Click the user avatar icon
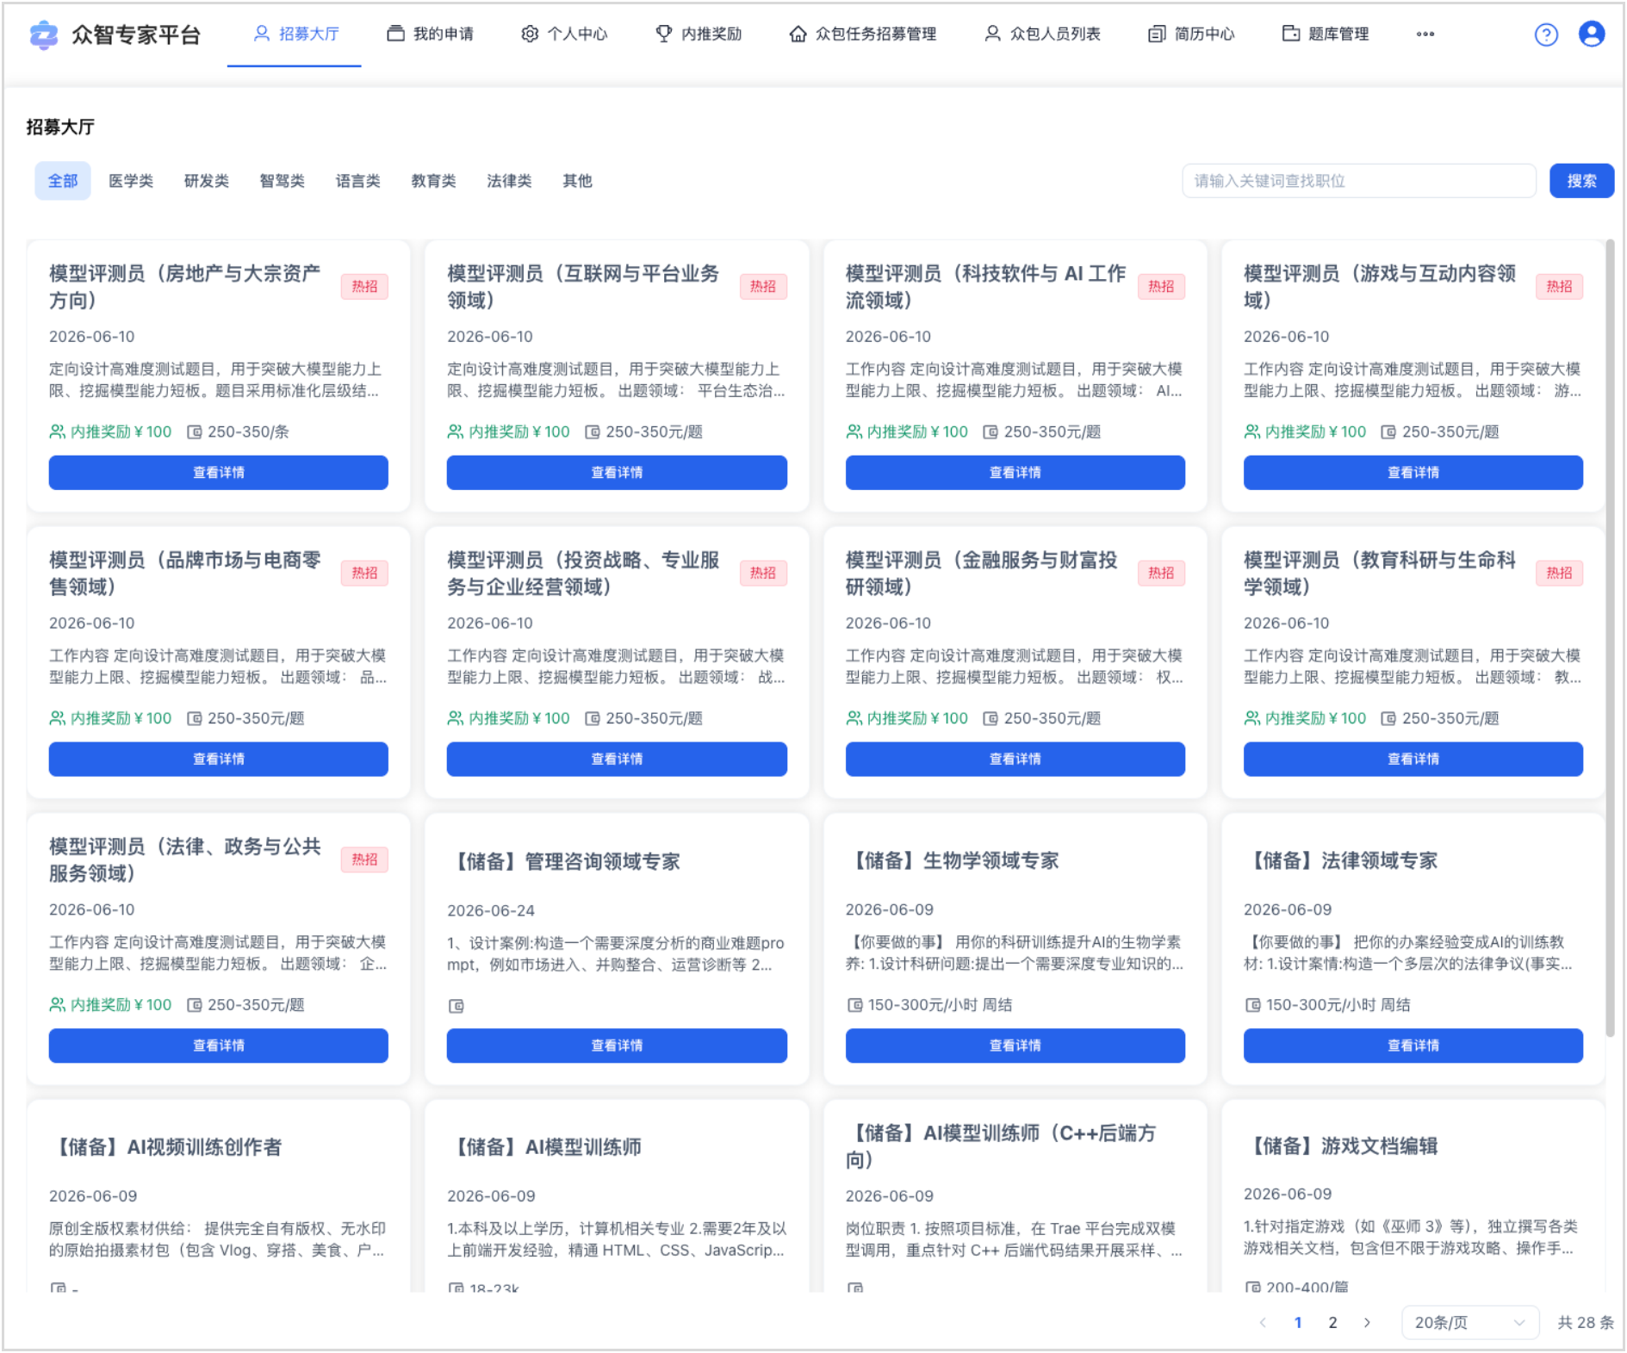Screen dimensions: 1627x1353 tap(1592, 34)
